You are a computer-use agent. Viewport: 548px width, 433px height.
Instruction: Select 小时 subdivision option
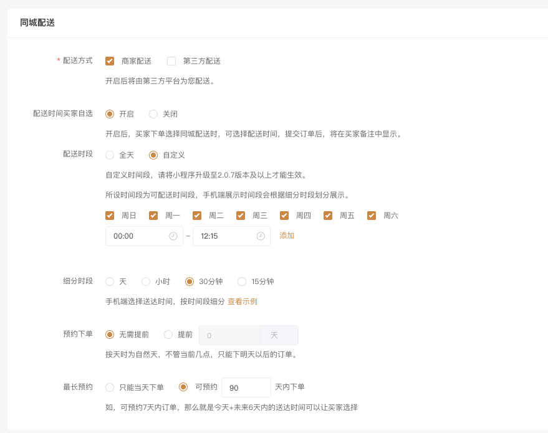click(x=146, y=282)
